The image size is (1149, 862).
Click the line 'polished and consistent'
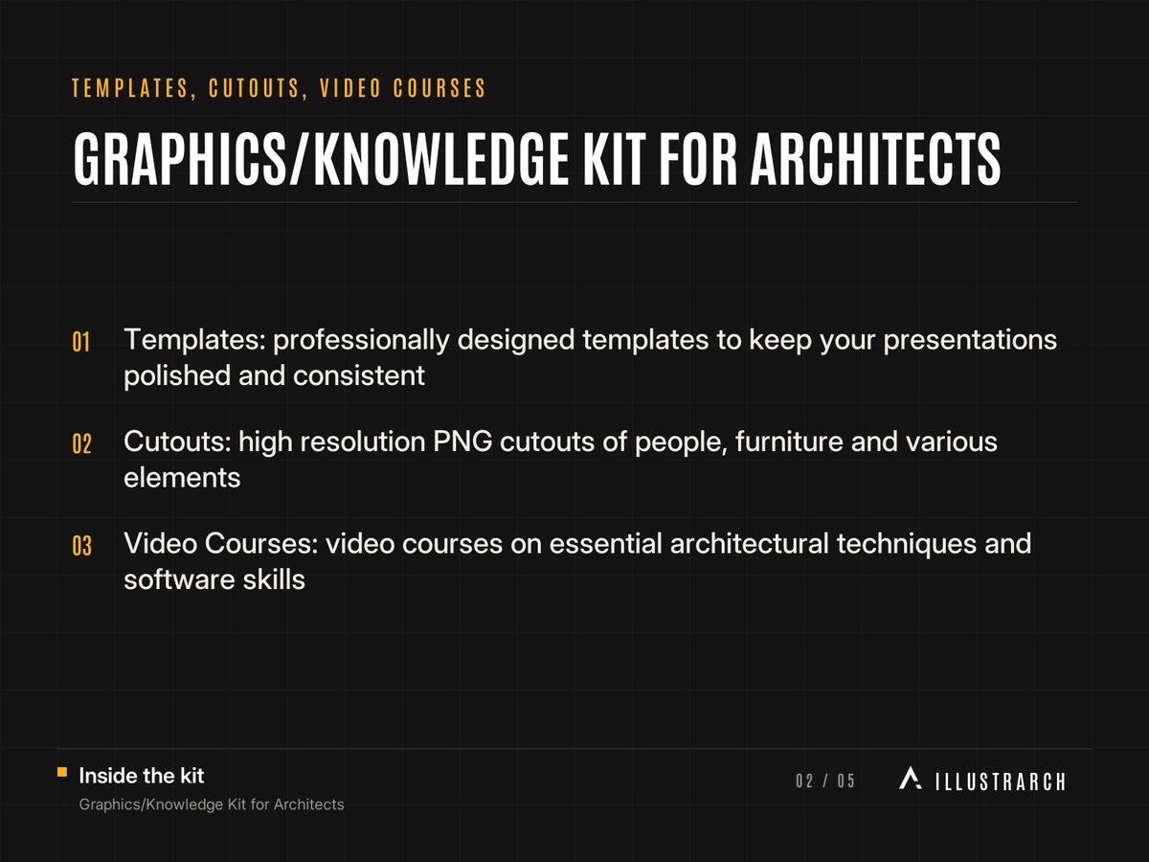click(274, 375)
